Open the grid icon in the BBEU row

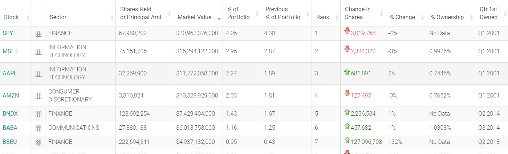[38, 142]
